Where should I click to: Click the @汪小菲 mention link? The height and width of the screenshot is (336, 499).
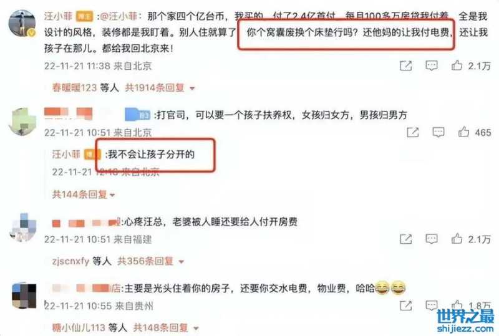(119, 16)
